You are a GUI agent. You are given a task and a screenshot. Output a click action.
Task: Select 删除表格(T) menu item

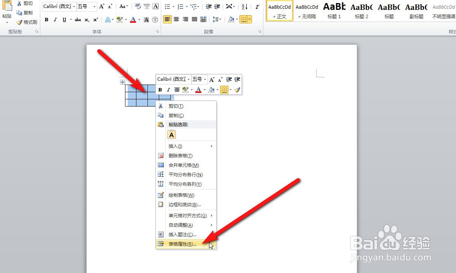[x=186, y=156]
